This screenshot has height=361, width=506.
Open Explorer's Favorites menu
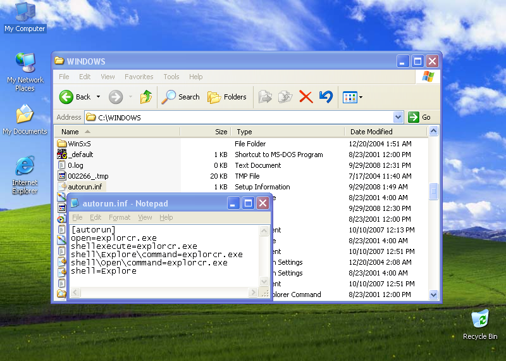[x=139, y=77]
